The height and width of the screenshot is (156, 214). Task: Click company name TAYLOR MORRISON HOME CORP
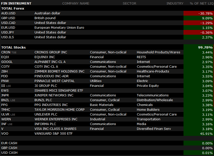59,109
